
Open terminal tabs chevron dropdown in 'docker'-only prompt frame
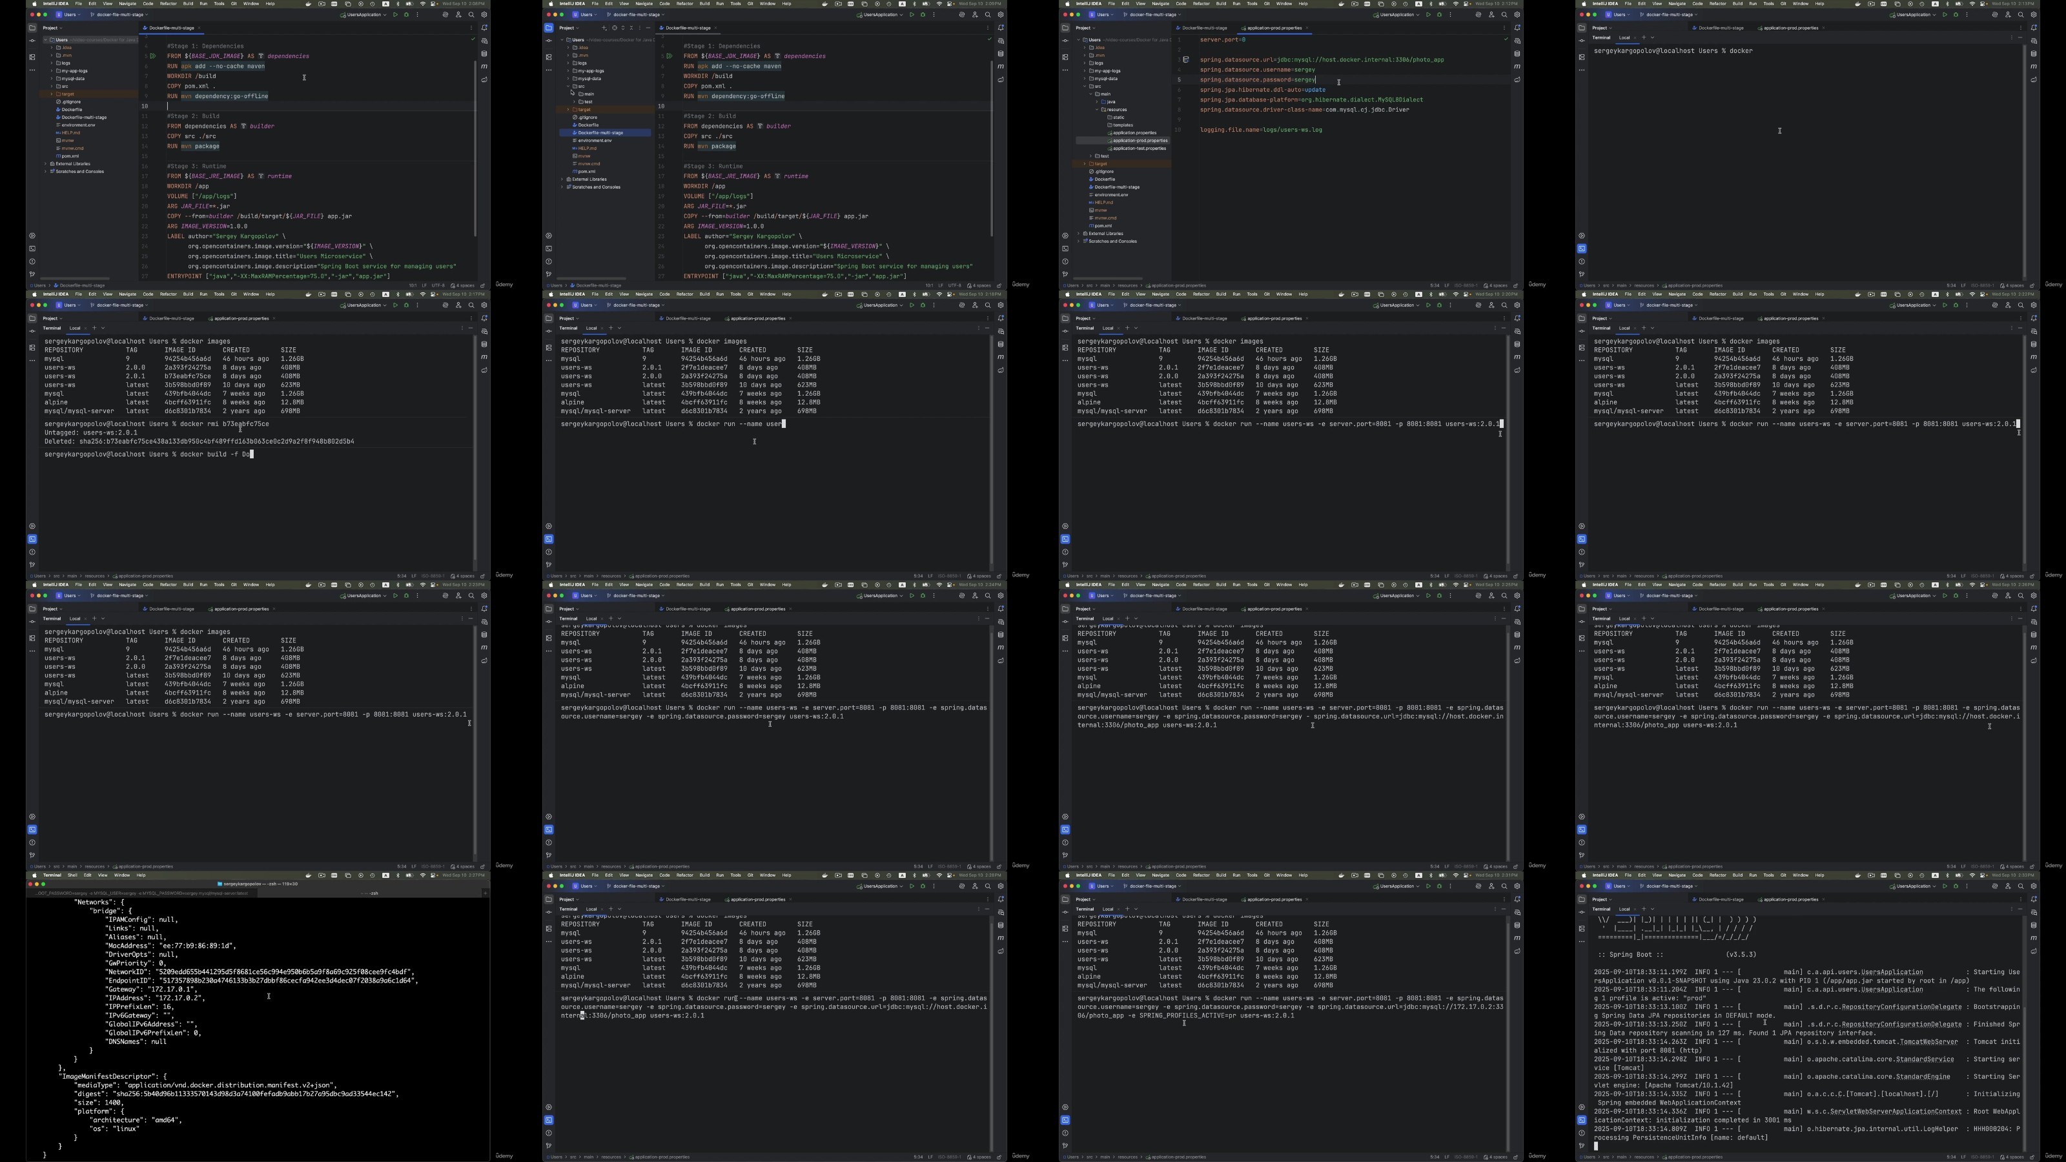point(1652,37)
